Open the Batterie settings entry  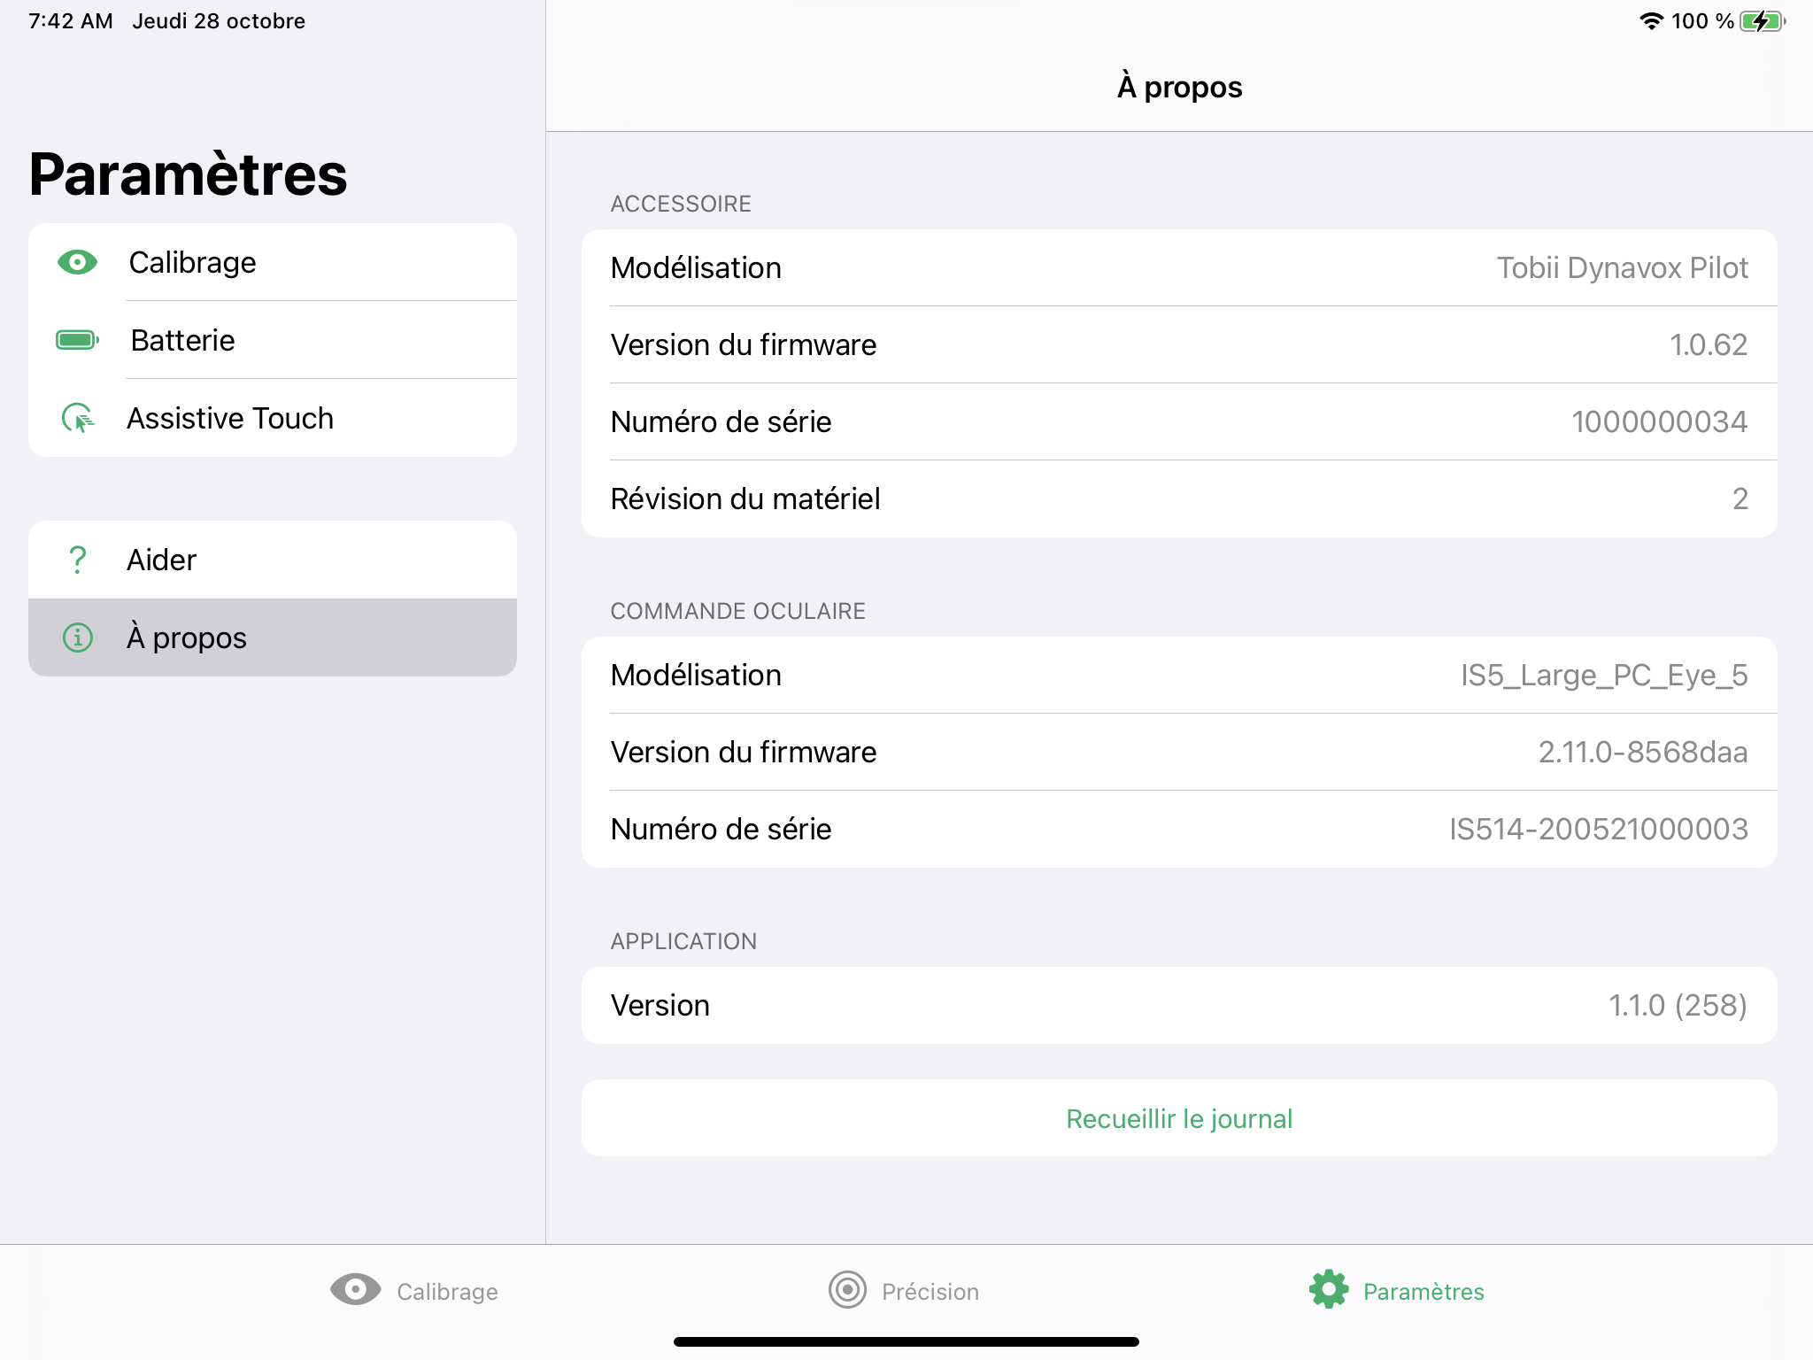[x=273, y=340]
